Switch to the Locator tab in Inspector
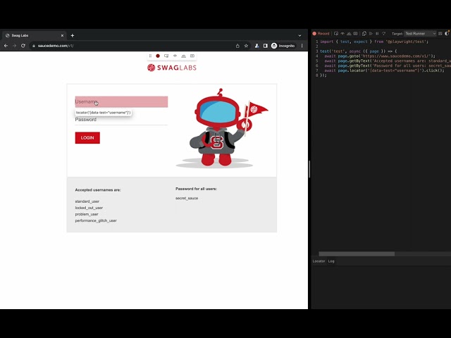Viewport: 451px width, 338px height. click(x=319, y=261)
